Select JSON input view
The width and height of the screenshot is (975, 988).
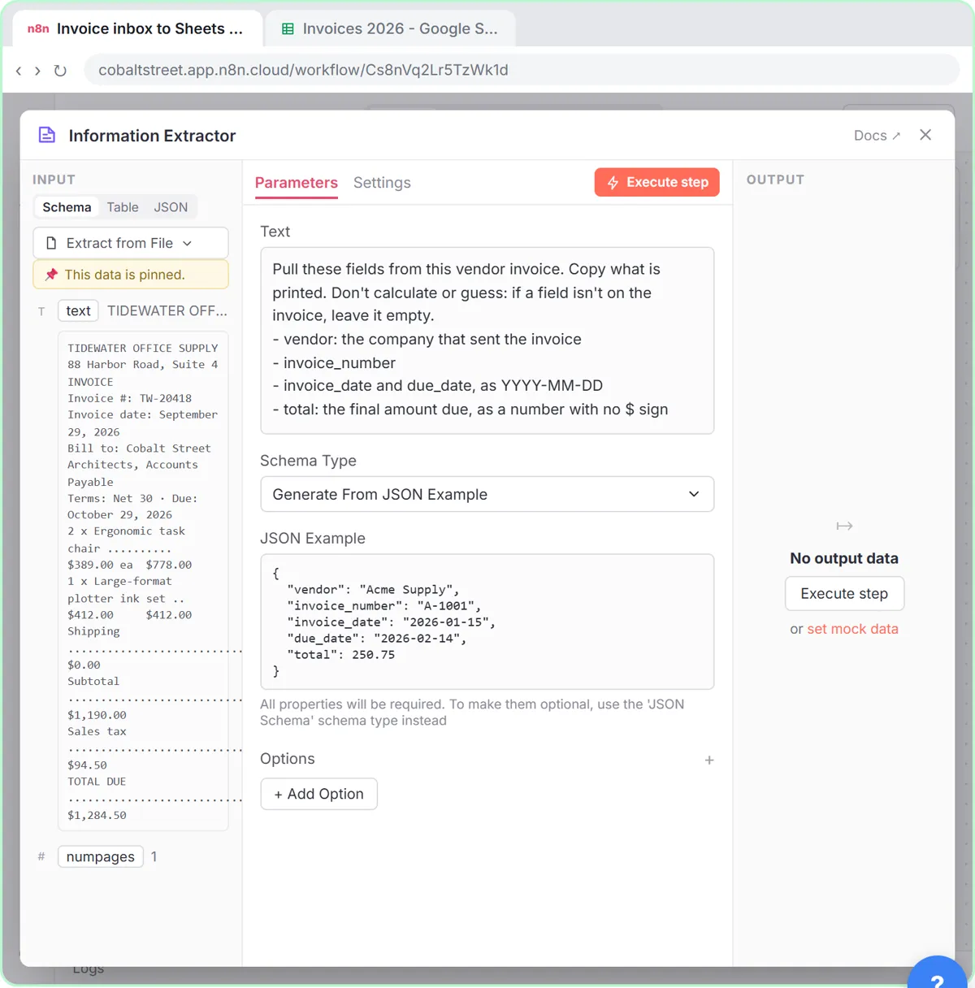tap(171, 207)
